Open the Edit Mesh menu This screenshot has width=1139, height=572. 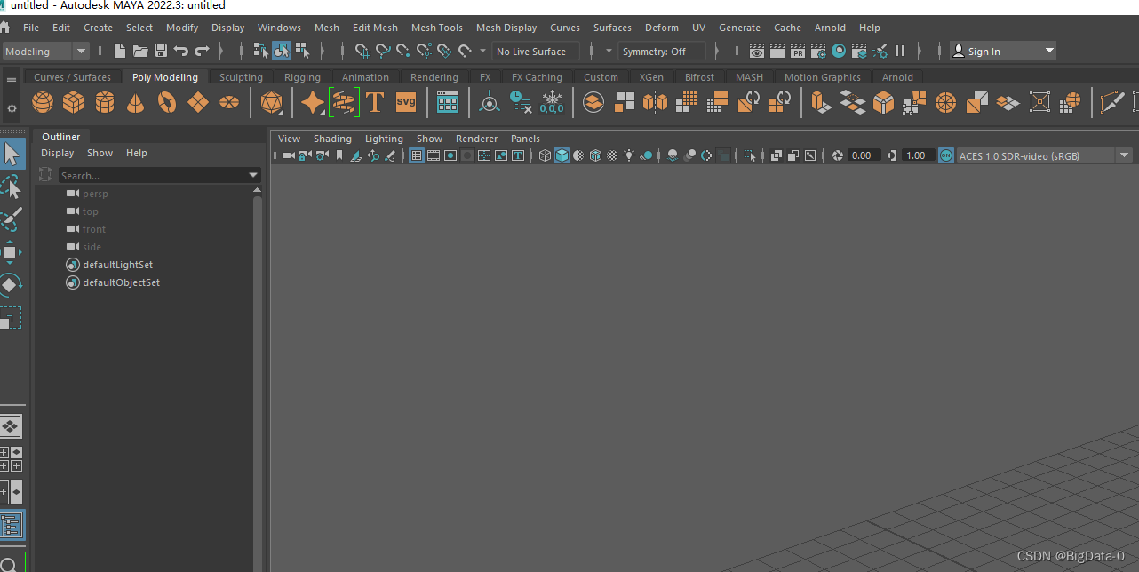click(x=375, y=28)
